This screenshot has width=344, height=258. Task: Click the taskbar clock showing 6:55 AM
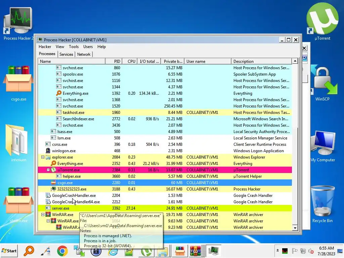click(x=327, y=251)
